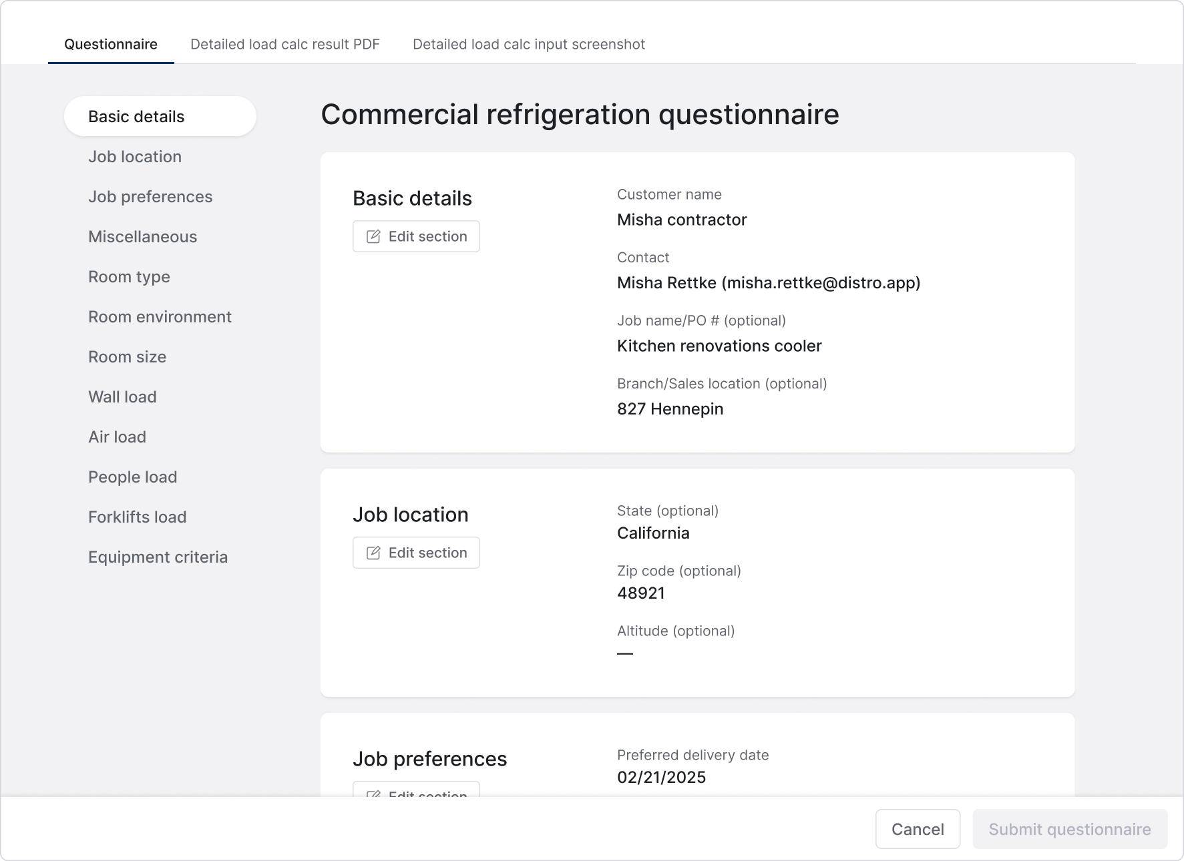Click the pencil icon in Basic details
Image resolution: width=1184 pixels, height=861 pixels.
[373, 236]
